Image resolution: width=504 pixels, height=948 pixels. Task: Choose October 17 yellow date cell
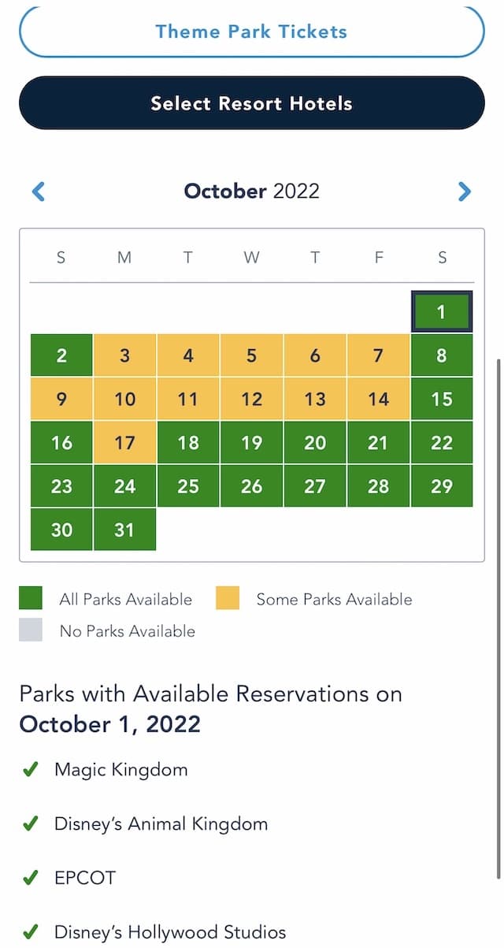coord(124,442)
